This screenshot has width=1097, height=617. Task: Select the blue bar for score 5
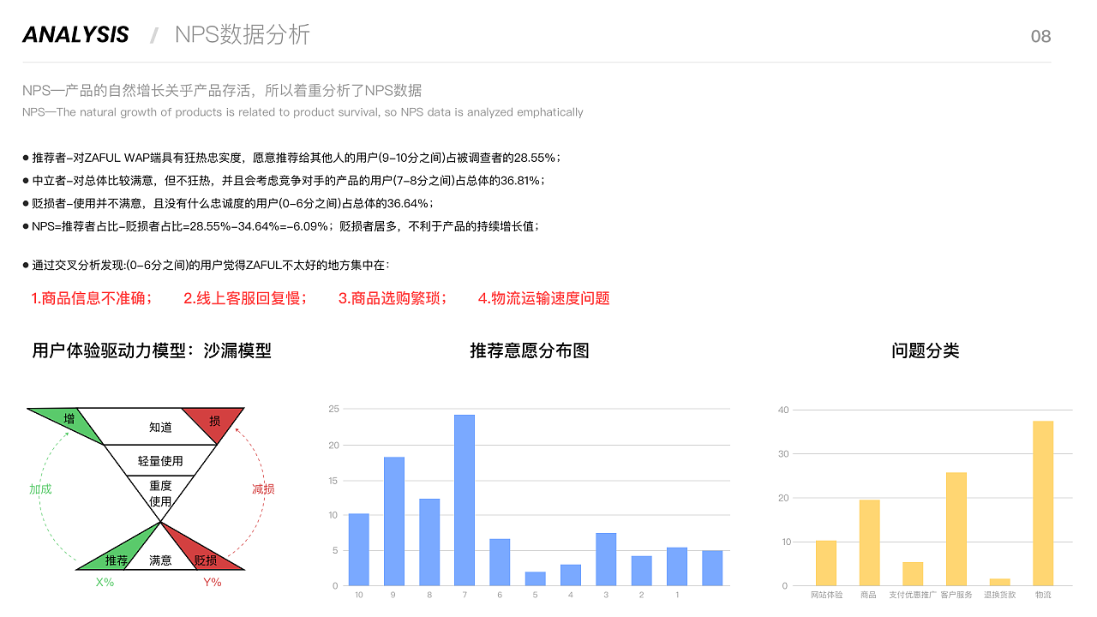(x=536, y=578)
